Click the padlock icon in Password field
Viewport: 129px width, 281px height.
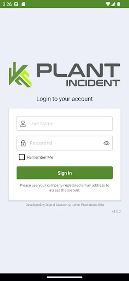point(23,143)
